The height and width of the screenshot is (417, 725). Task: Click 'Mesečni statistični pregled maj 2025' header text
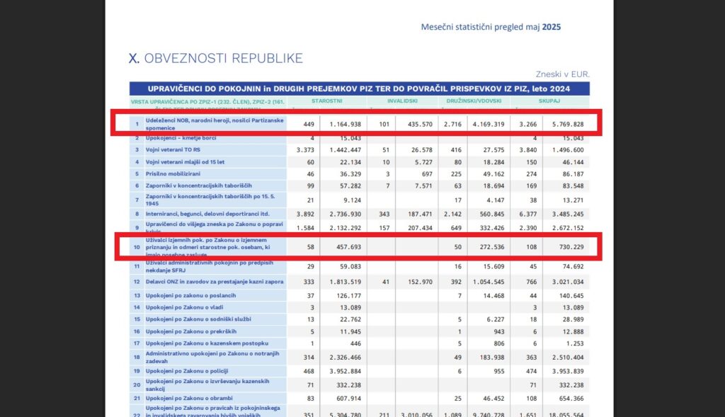(x=491, y=27)
